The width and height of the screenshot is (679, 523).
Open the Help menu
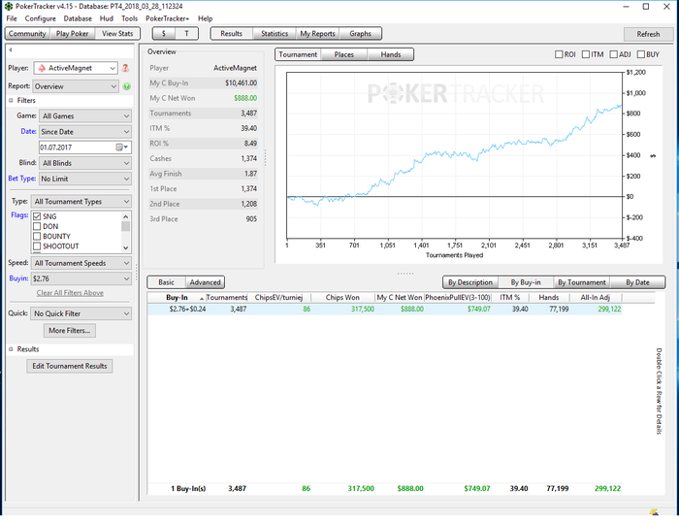205,18
